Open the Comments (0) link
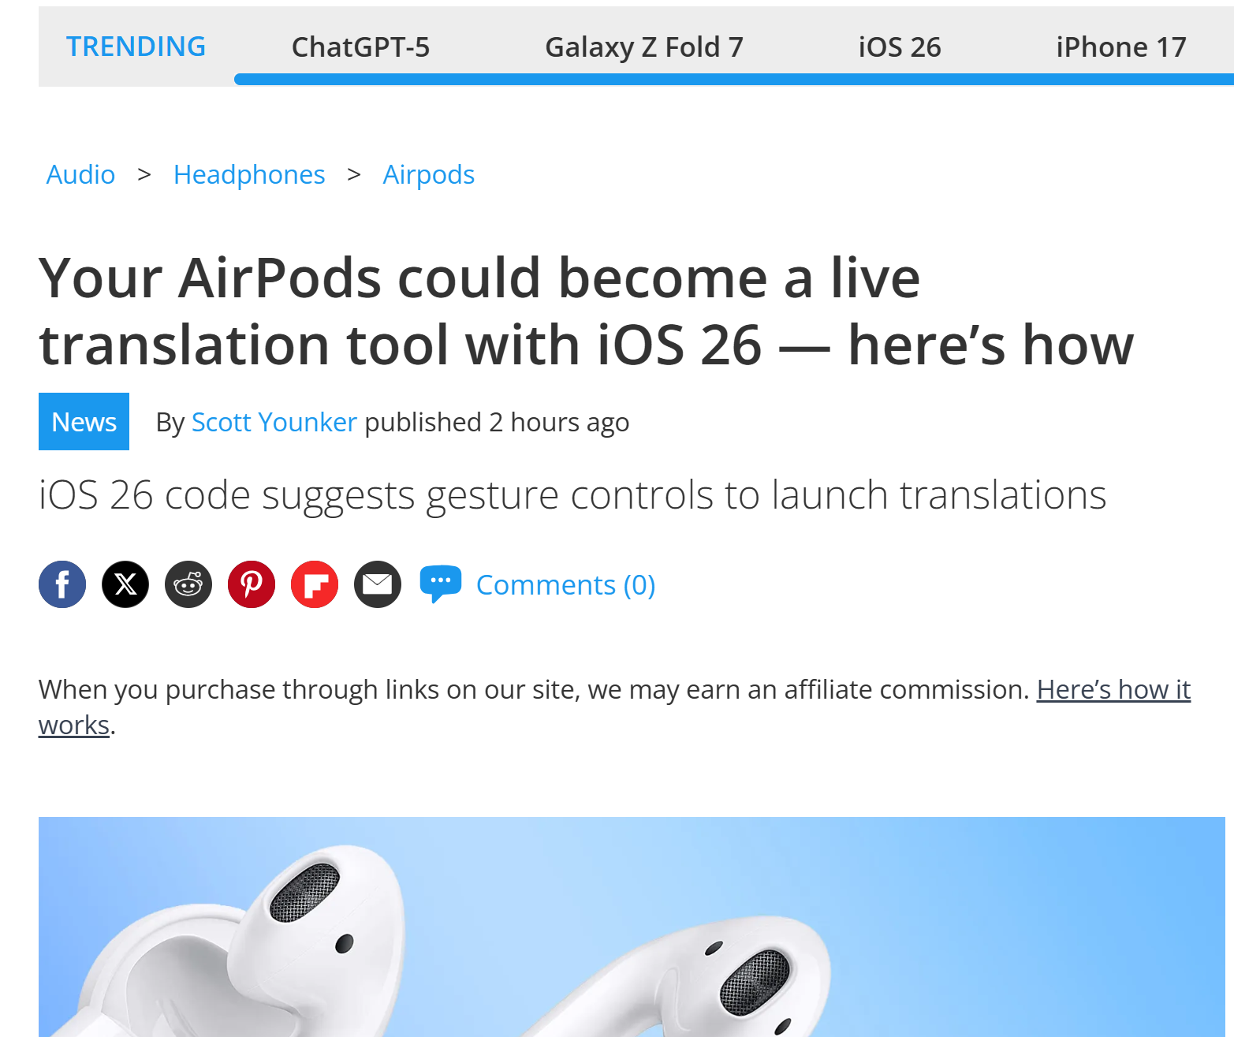The width and height of the screenshot is (1234, 1037). click(x=565, y=585)
